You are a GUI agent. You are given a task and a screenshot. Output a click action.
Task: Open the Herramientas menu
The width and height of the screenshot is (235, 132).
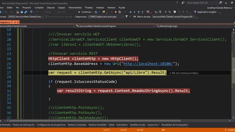[x=75, y=7]
